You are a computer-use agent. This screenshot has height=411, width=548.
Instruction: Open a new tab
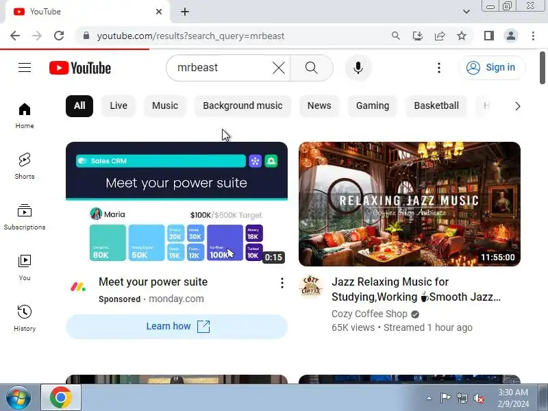[x=185, y=12]
